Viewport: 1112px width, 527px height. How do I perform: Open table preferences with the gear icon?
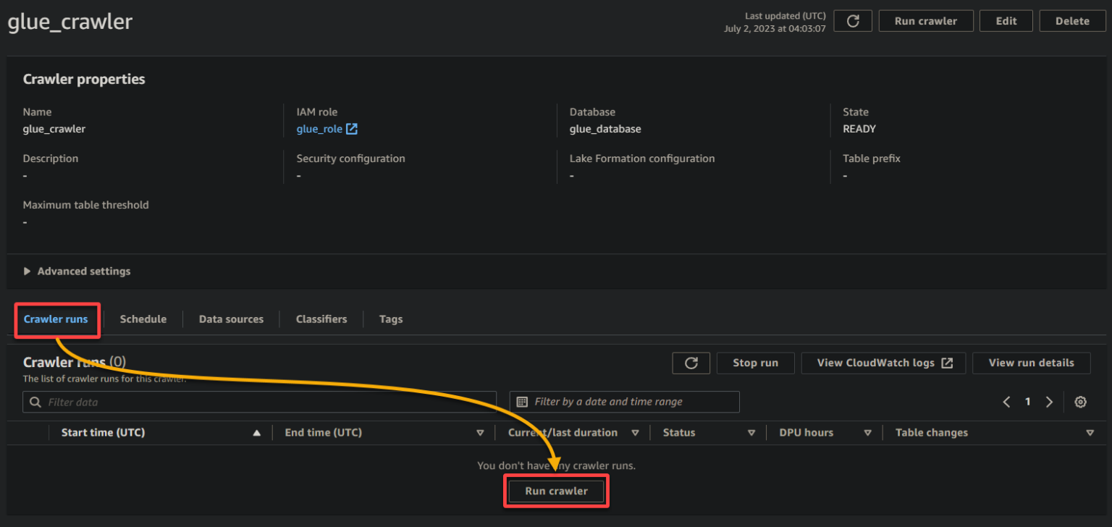tap(1080, 402)
